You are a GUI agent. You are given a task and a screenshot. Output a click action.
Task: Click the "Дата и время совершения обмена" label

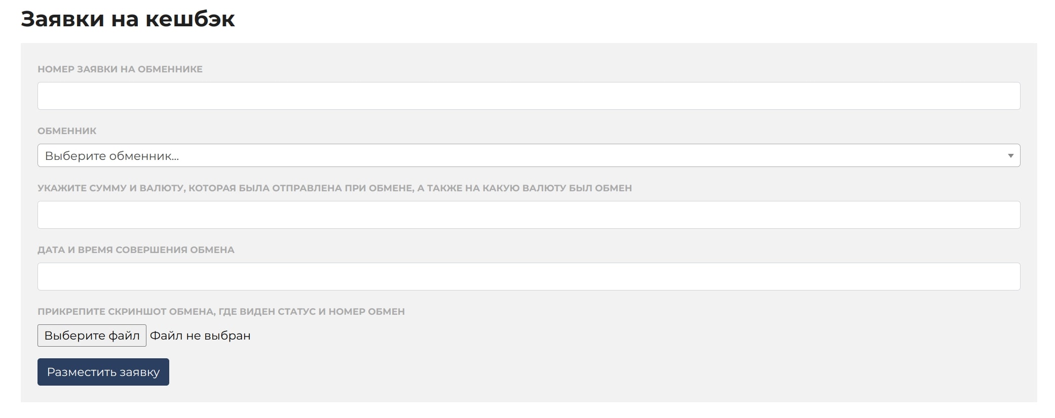[136, 250]
